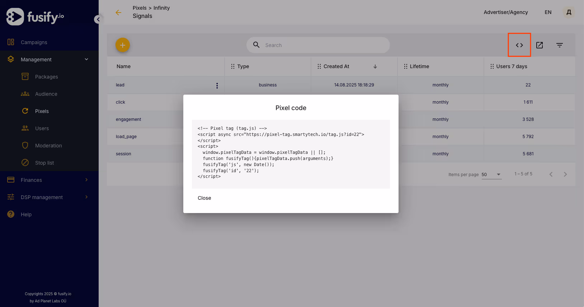This screenshot has height=307, width=584.
Task: Click the search magnifier icon
Action: (256, 45)
